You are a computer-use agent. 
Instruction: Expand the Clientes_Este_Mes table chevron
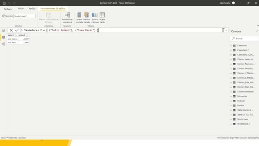231,82
